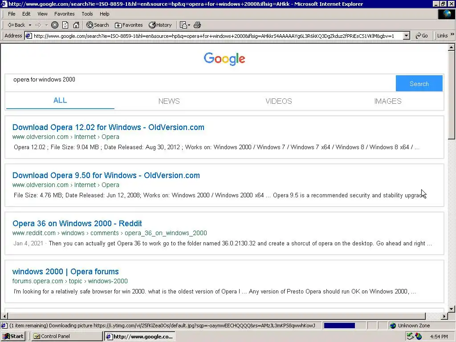Viewport: 456px width, 342px height.
Task: Open the Tools menu
Action: point(87,14)
